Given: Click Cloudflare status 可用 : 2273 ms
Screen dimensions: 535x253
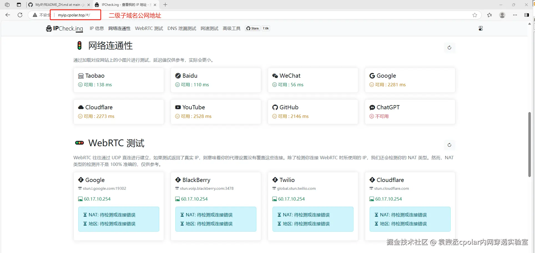Looking at the screenshot, I should [x=96, y=116].
